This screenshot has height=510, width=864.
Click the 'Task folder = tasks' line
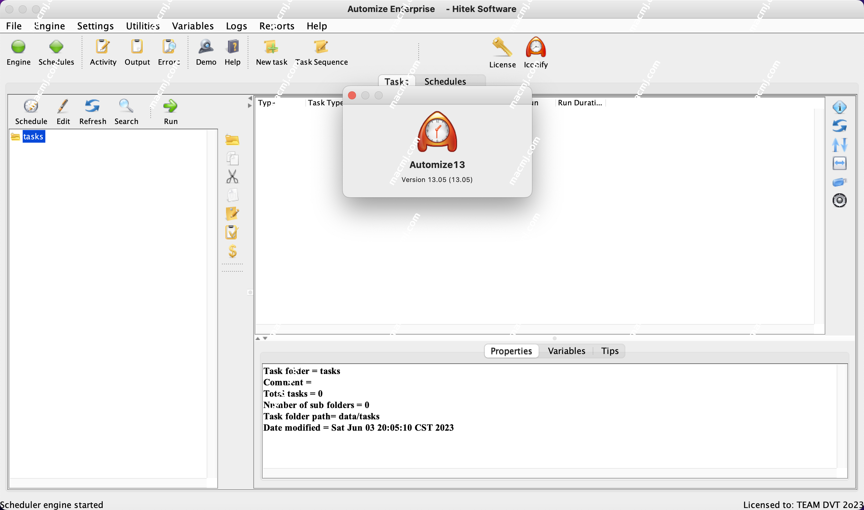pos(302,371)
